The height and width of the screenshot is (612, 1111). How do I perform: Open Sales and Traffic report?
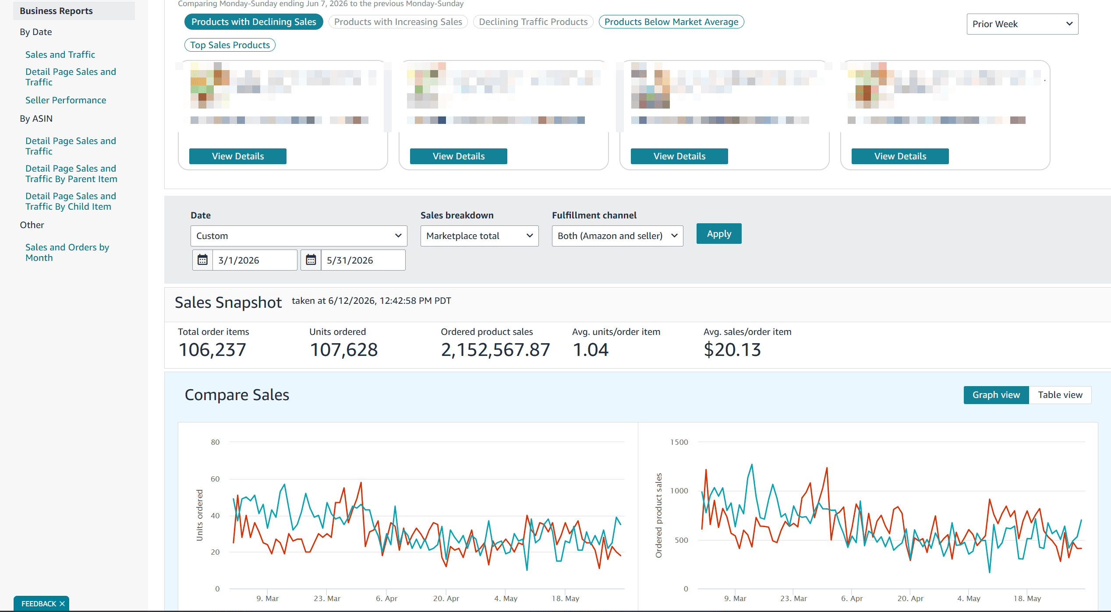60,55
